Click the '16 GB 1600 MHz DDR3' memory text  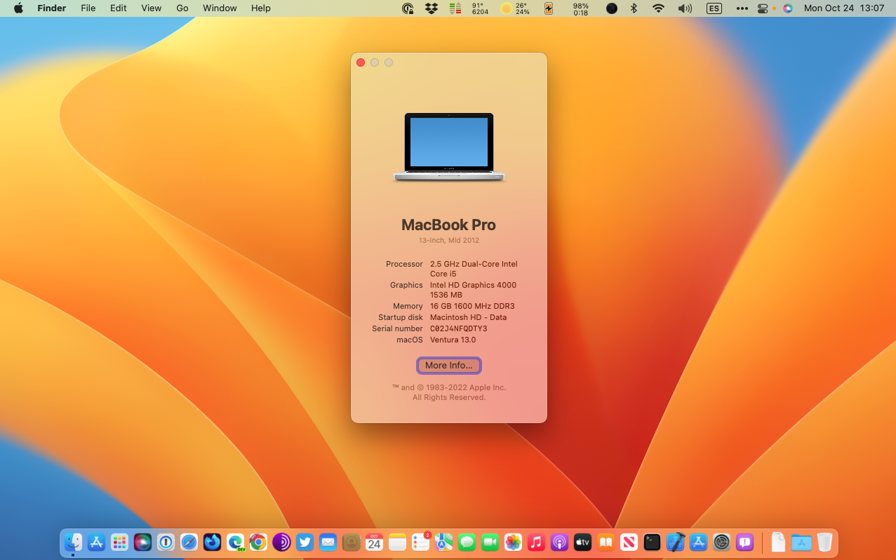click(x=472, y=306)
